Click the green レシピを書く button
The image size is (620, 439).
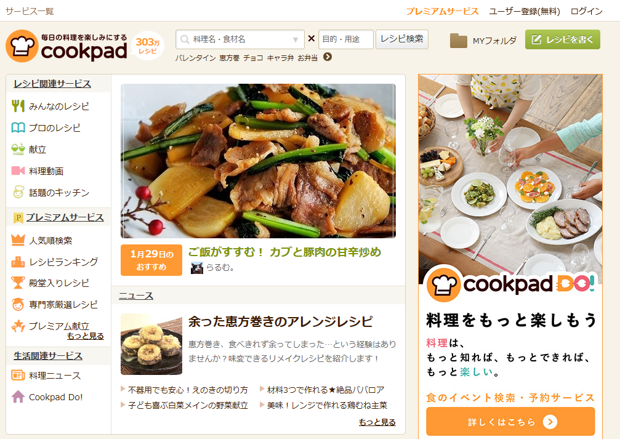[x=562, y=39]
